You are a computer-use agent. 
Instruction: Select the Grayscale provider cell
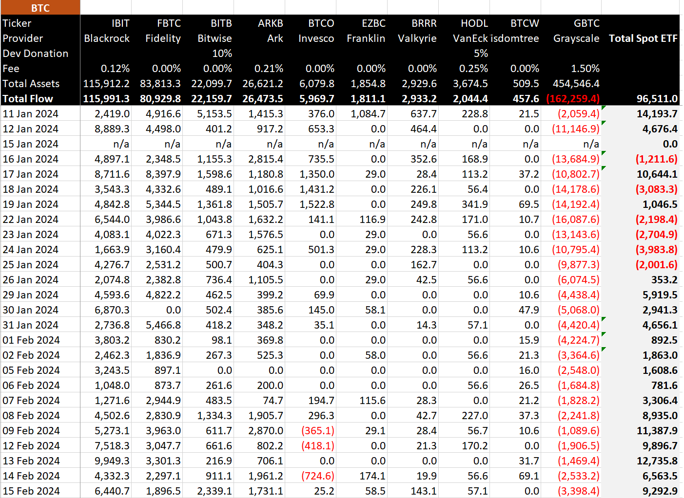(x=576, y=38)
